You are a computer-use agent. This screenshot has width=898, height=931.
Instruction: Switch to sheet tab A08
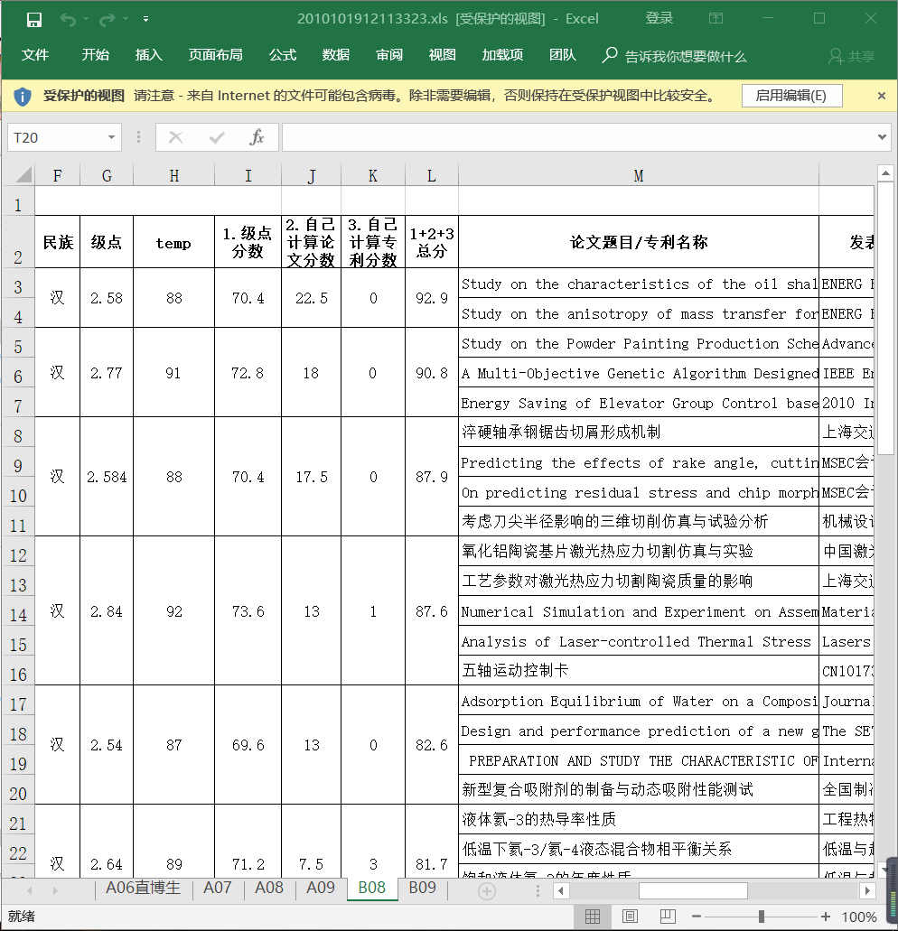[x=269, y=889]
